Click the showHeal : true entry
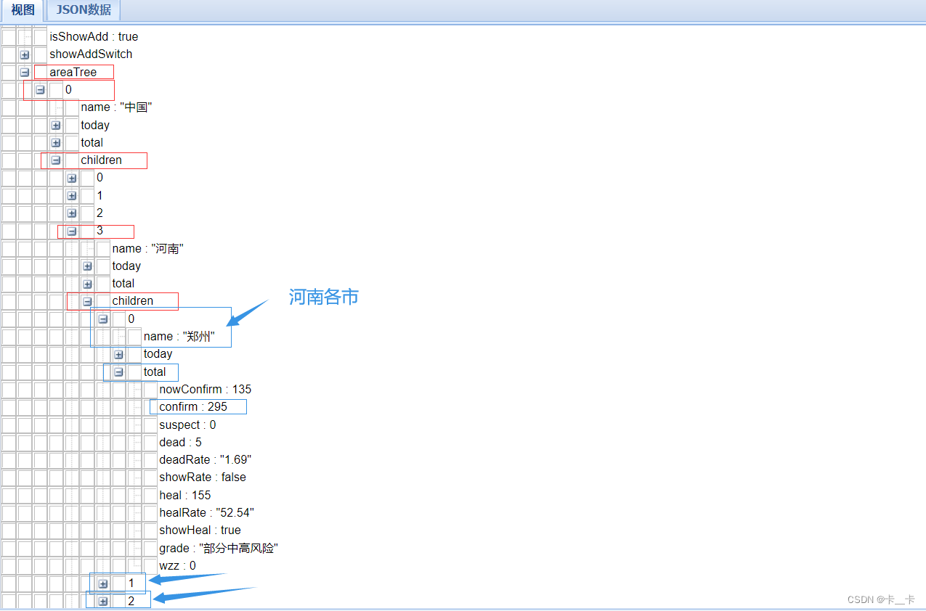This screenshot has width=926, height=611. [200, 530]
